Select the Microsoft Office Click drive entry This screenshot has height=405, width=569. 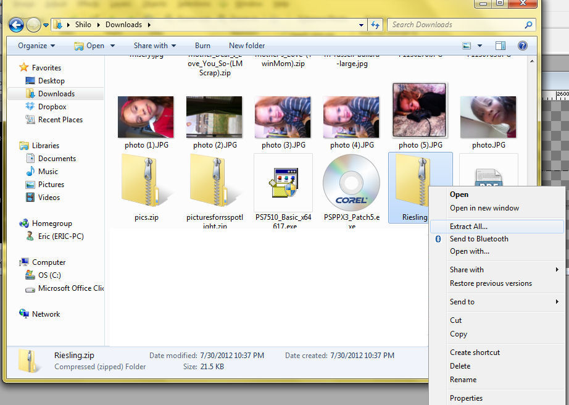65,288
